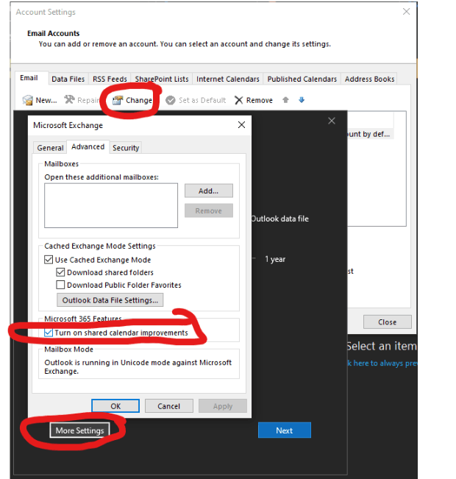Image resolution: width=456 pixels, height=479 pixels.
Task: Click the Remove account X icon
Action: point(238,100)
